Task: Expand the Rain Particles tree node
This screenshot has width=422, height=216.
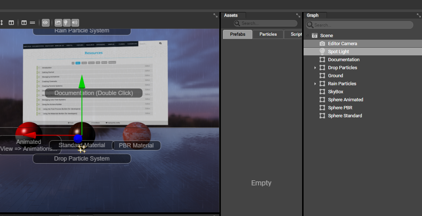Action: [x=315, y=83]
